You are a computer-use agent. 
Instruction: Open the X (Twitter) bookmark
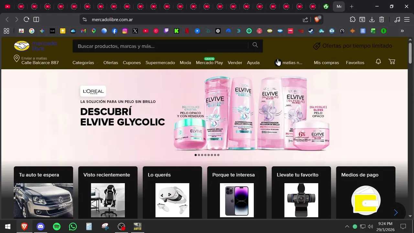tap(135, 31)
